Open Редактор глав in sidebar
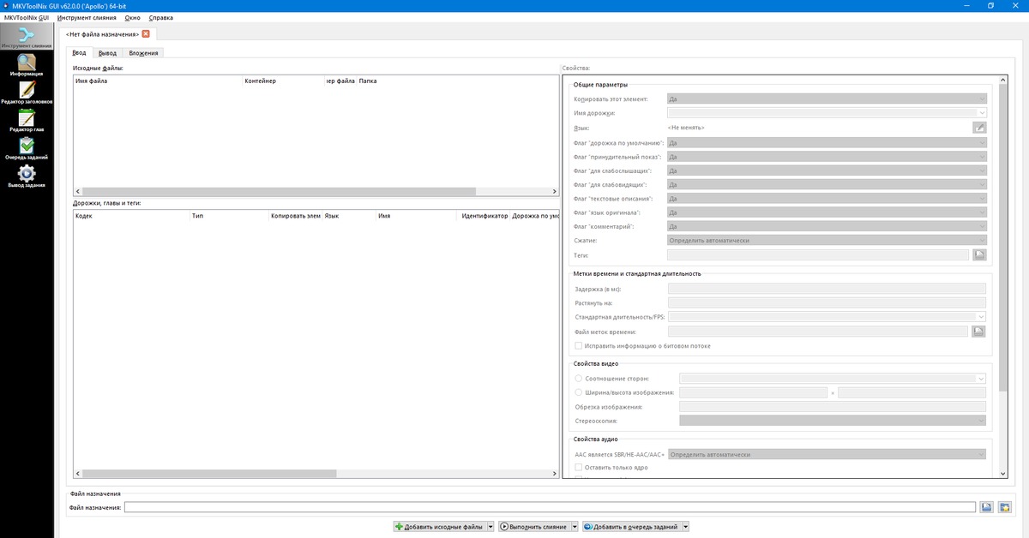This screenshot has height=538, width=1029. (27, 121)
